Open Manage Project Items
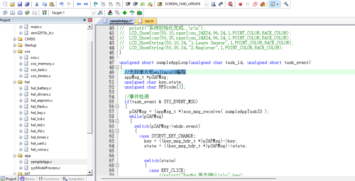The image size is (355, 181). point(110,13)
